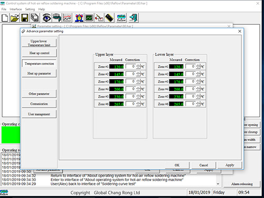
Task: Click the alarm clock toolbar icon
Action: coord(79,18)
